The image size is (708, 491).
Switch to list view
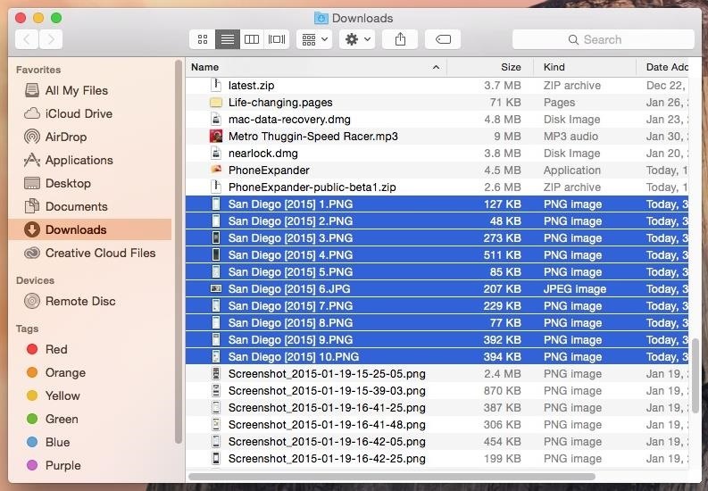click(228, 39)
